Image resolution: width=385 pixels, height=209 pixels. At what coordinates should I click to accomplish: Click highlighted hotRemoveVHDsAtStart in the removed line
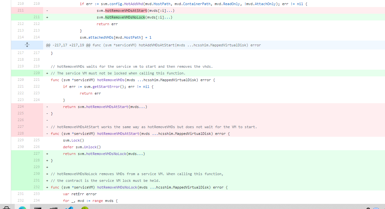coord(126,11)
